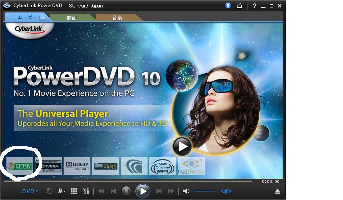
Task: Click the previous chapter button
Action: [113, 191]
